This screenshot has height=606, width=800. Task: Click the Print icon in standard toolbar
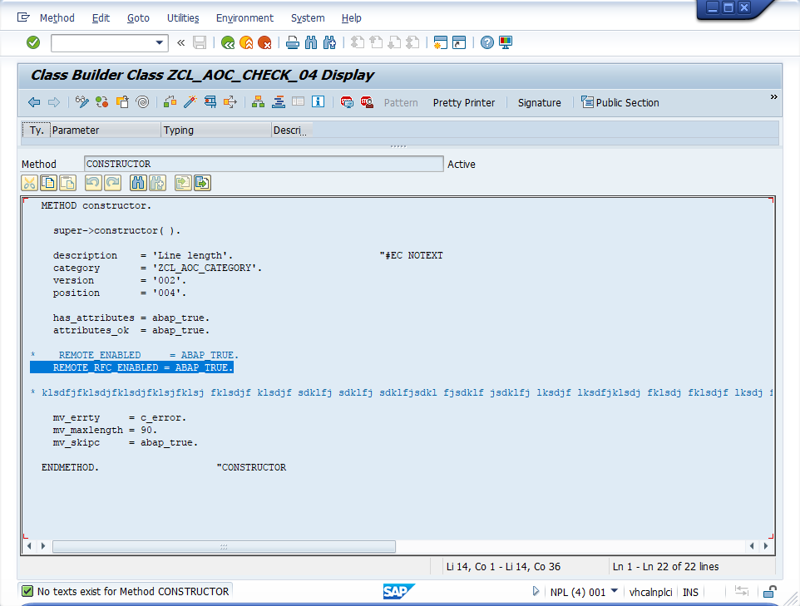pyautogui.click(x=293, y=43)
